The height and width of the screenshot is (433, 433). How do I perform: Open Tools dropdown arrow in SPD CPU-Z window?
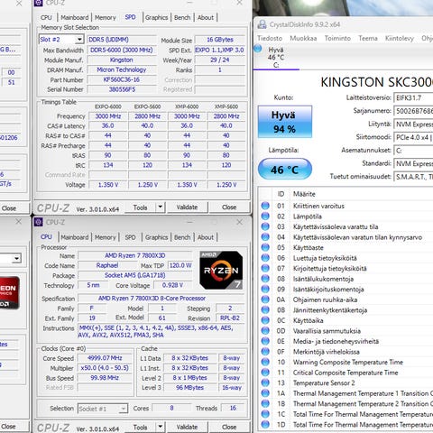[x=160, y=207]
